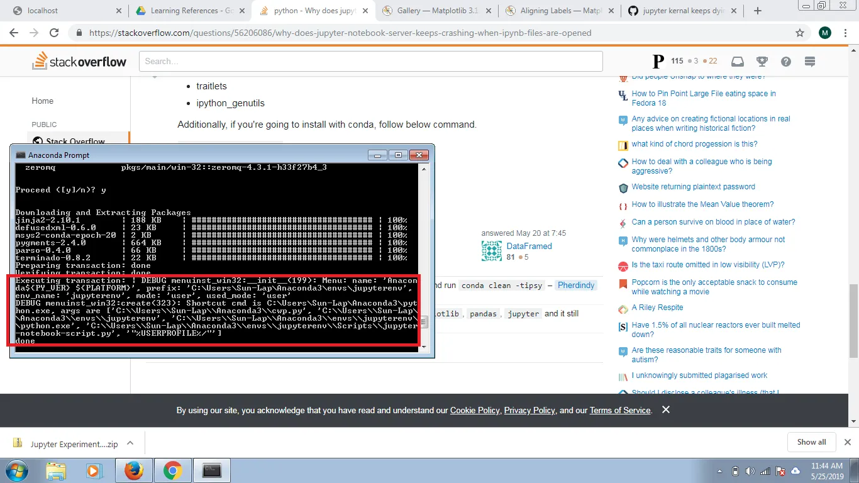
Task: Focus the Stack Overflow search box
Action: [371, 61]
